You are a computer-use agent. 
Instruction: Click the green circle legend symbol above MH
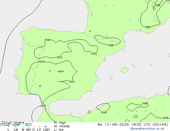(28, 126)
